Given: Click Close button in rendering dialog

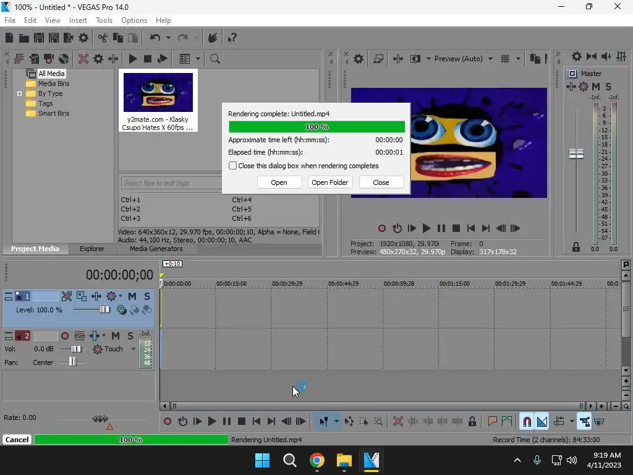Looking at the screenshot, I should (x=381, y=182).
